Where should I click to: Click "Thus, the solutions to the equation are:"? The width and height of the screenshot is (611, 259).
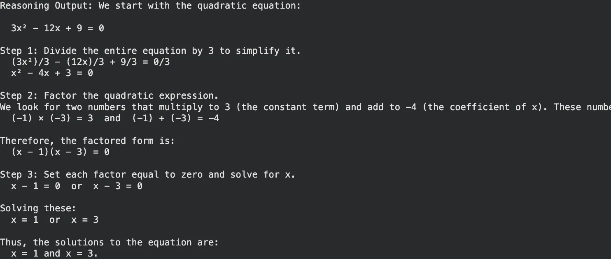pos(109,243)
